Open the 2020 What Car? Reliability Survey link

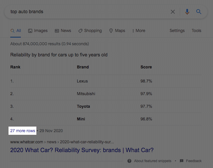click(82, 150)
